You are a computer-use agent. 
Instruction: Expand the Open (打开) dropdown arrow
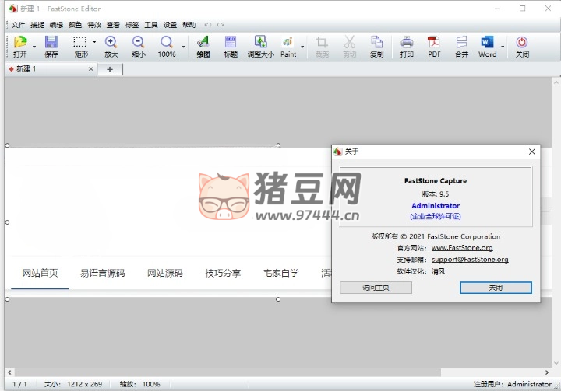(34, 46)
